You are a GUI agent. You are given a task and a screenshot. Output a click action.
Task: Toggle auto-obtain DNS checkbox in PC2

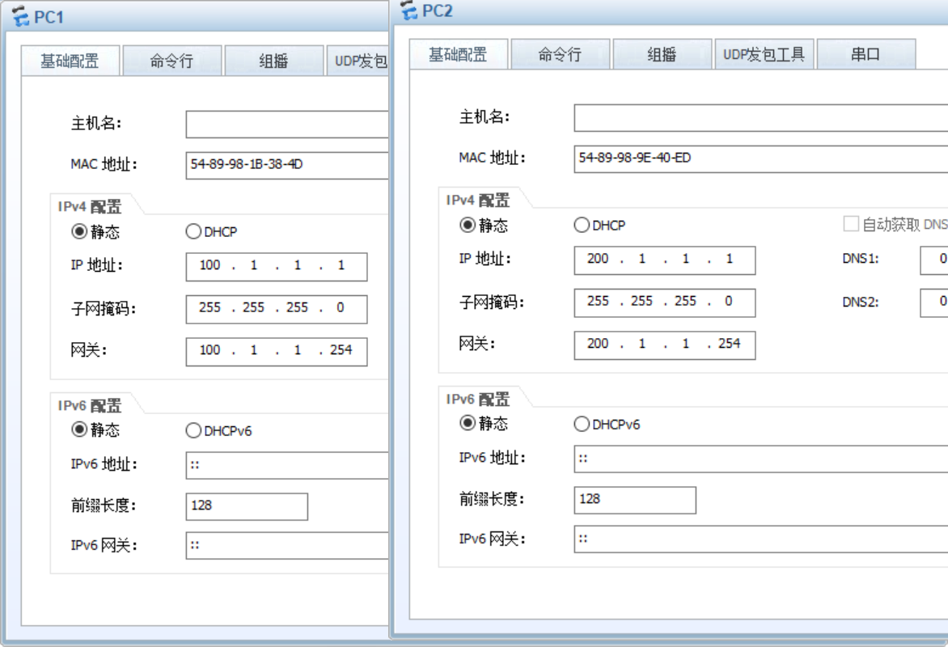click(851, 225)
